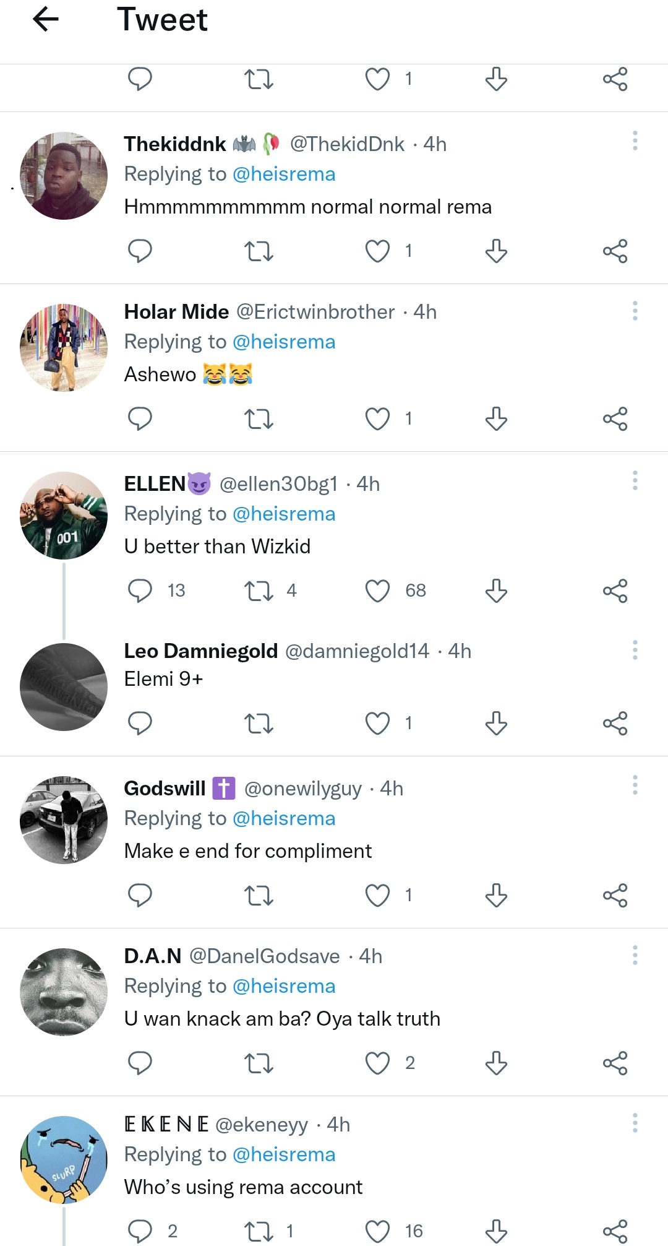Download Leo Damniegold's Elemi 9+ tweet
668x1246 pixels.
(496, 723)
